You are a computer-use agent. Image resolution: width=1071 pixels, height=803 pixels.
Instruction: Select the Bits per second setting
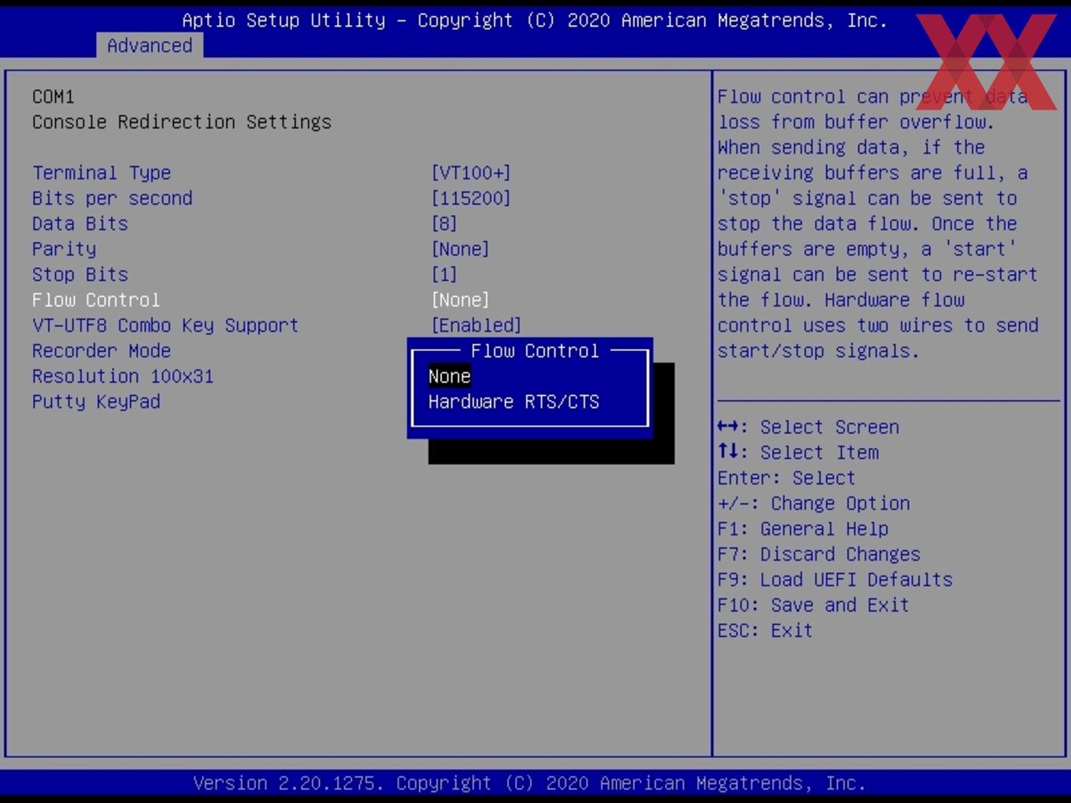click(x=112, y=198)
